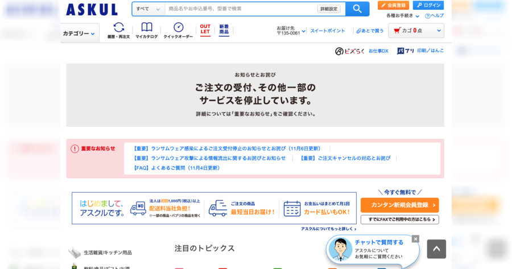Click the 新着商品 new arrivals icon
Viewport: 512px width, 269px height.
pos(224,30)
